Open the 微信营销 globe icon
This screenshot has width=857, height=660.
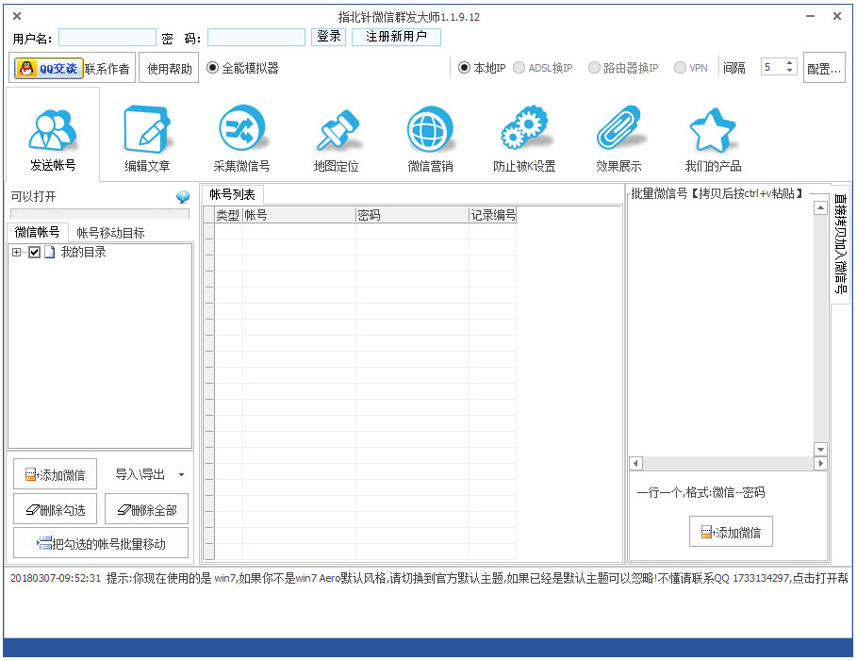(430, 132)
